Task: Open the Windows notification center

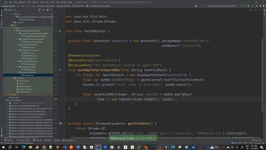Action: 261,147
